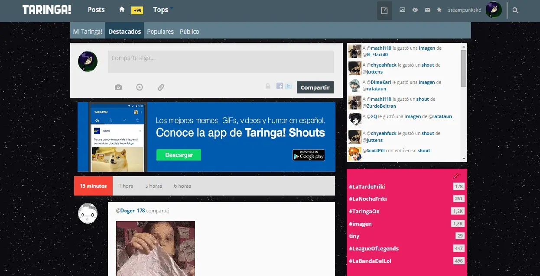Viewport: 540px width, 276px height.
Task: Toggle Twitter sharing in the share box
Action: point(289,86)
